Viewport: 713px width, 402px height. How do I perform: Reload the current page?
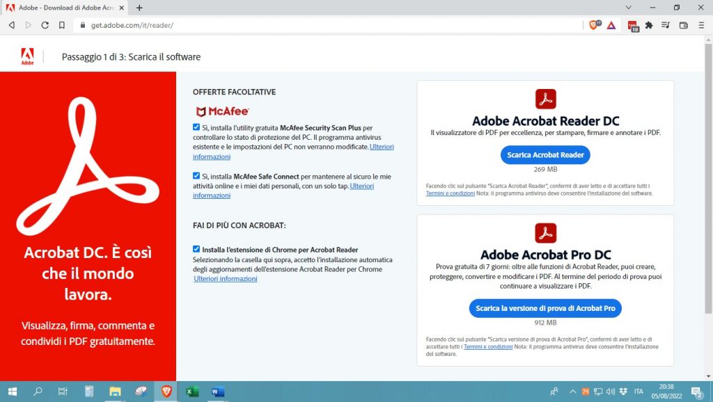(45, 25)
